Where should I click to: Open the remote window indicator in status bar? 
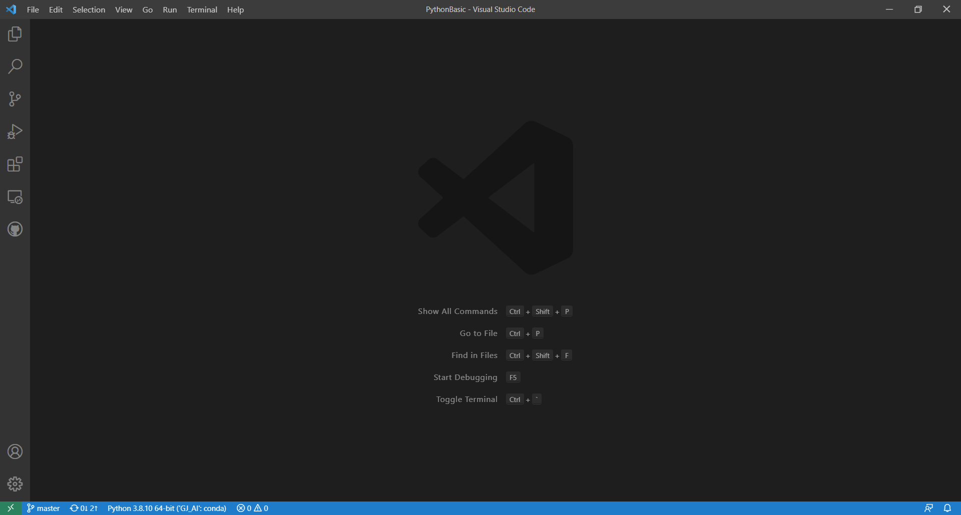point(11,508)
